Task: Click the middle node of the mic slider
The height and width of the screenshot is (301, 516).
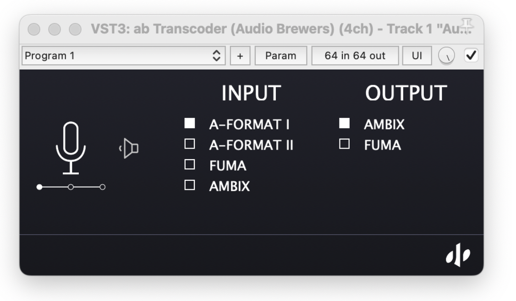Action: (x=71, y=187)
